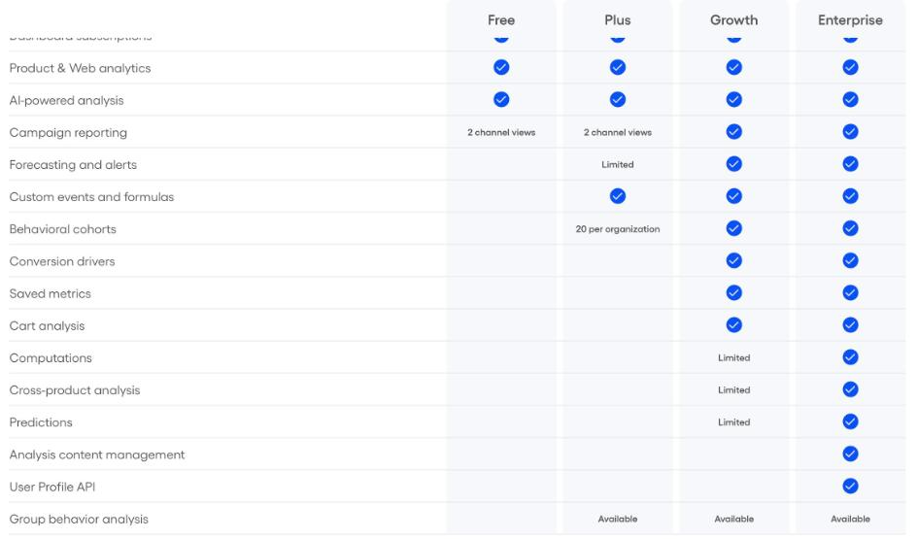This screenshot has width=918, height=539.
Task: Click the 'Product & Web analytics' row label
Action: (81, 68)
